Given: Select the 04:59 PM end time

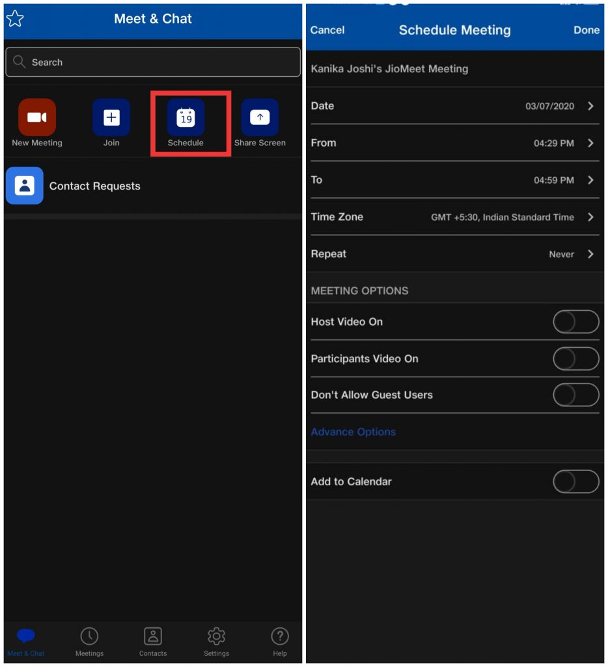Looking at the screenshot, I should pos(554,180).
